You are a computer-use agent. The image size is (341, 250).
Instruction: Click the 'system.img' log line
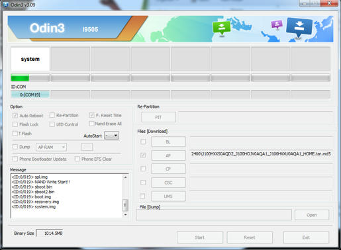click(34, 207)
